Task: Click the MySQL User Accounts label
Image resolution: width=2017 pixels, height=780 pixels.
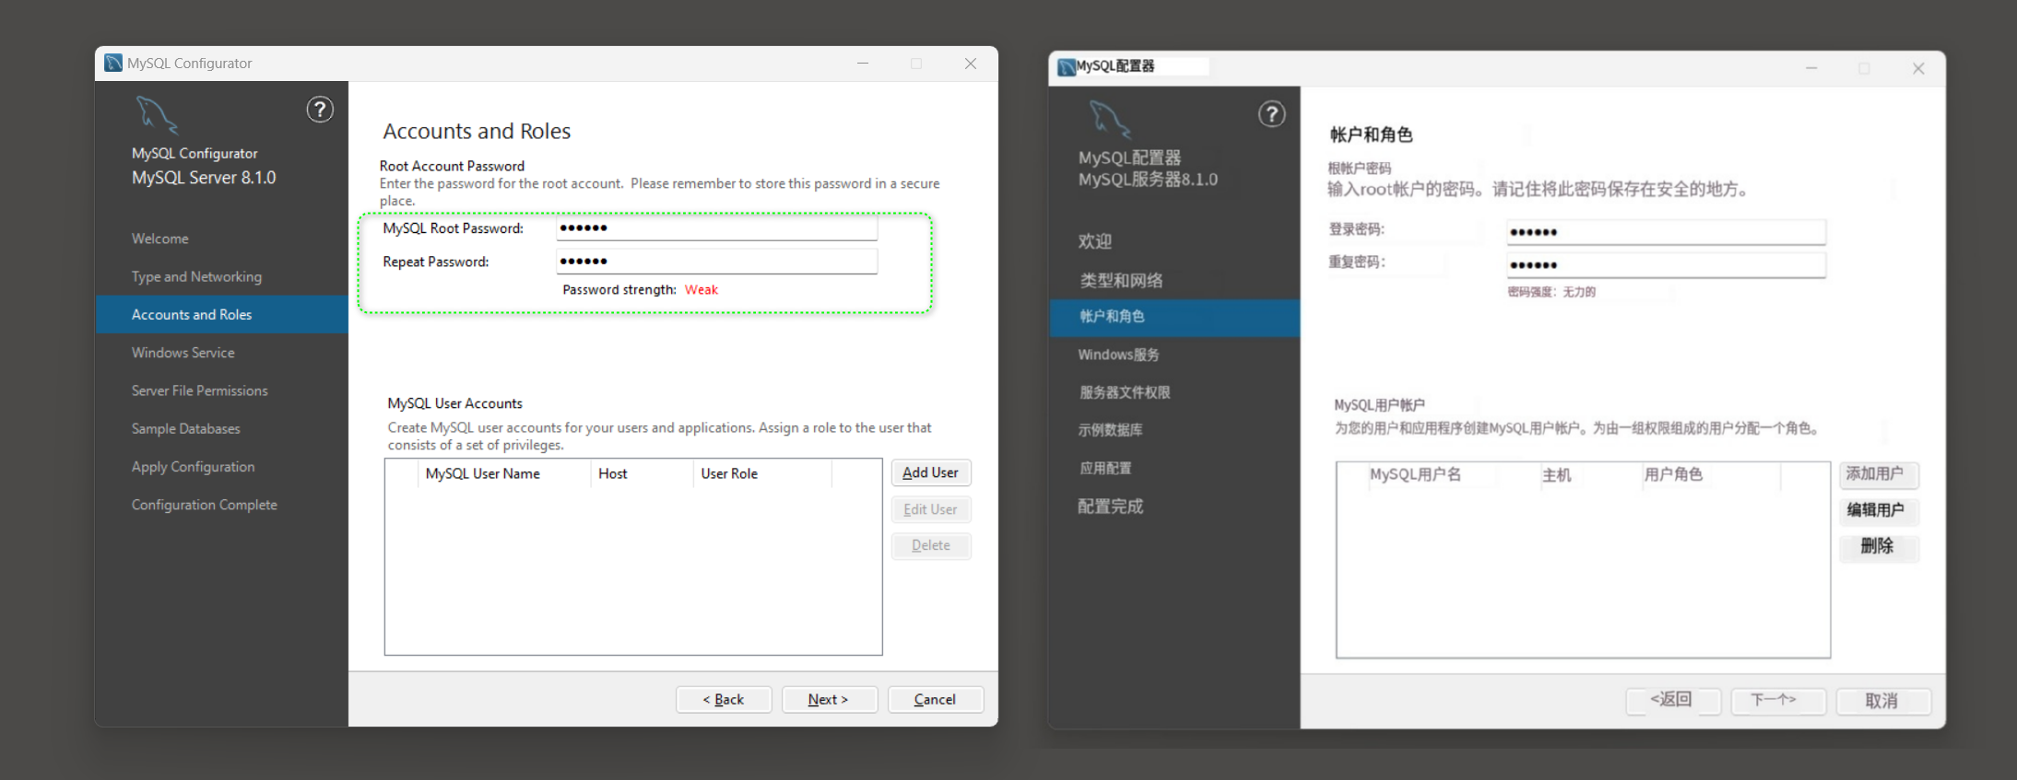Action: (x=454, y=403)
